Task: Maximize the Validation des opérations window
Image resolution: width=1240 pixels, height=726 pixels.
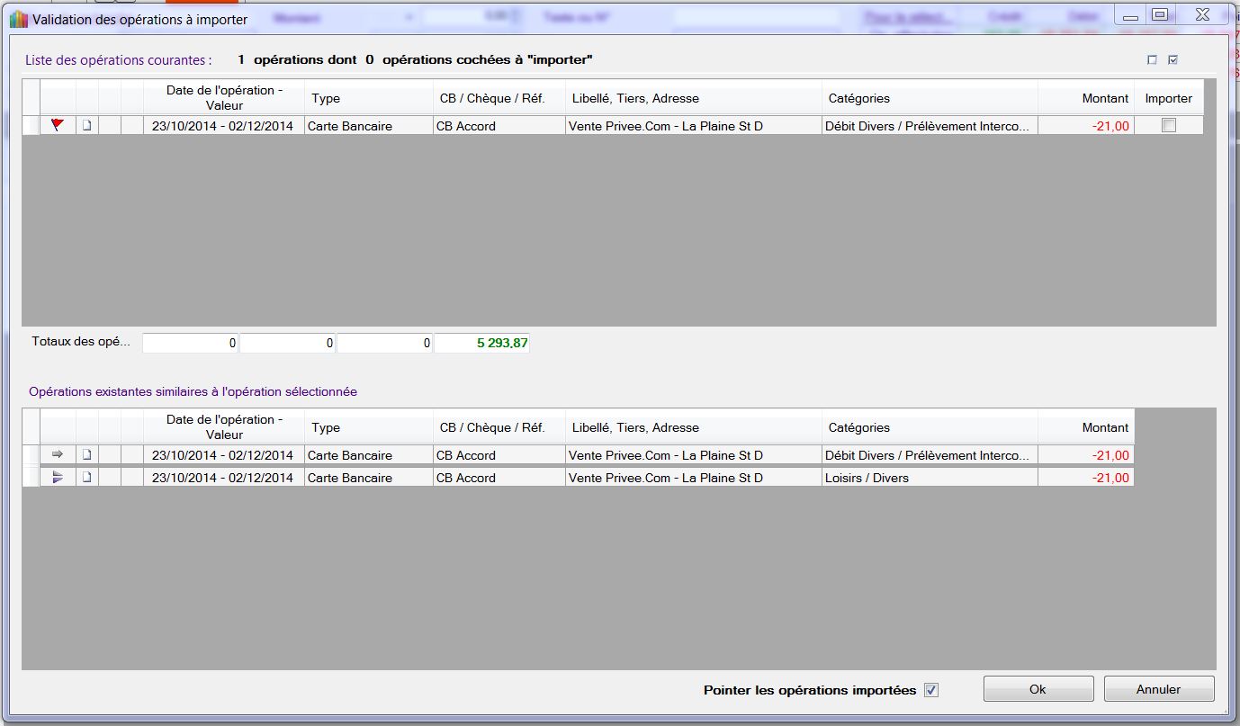Action: point(1159,14)
